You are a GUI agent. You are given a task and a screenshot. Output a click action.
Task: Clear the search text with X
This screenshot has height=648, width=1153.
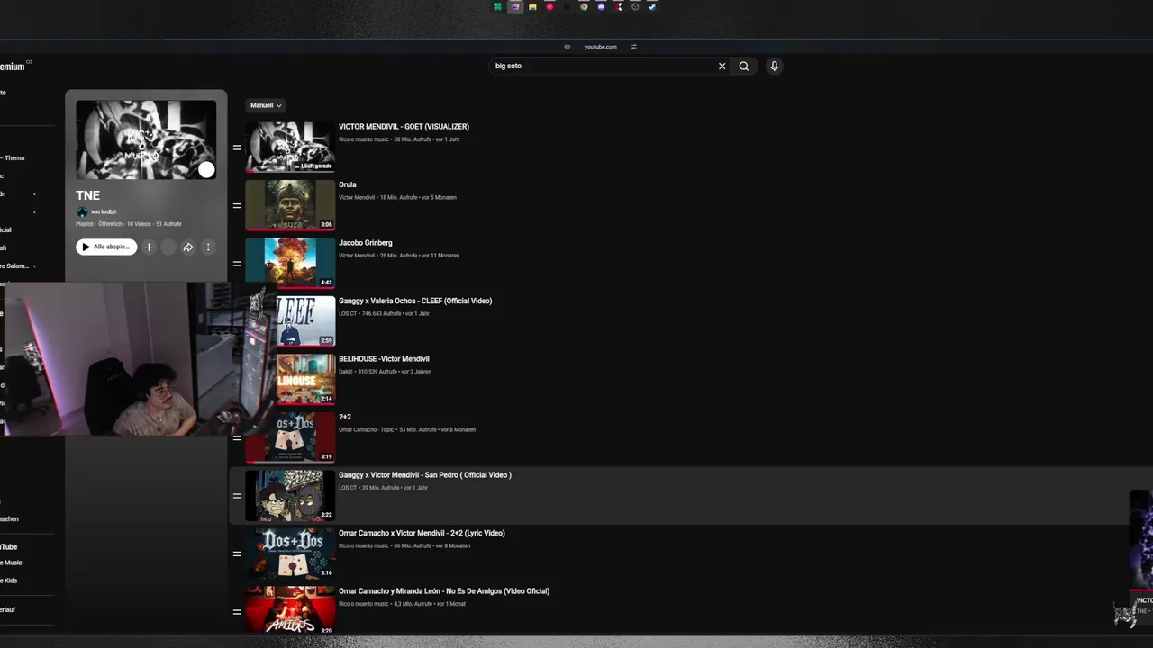point(722,66)
